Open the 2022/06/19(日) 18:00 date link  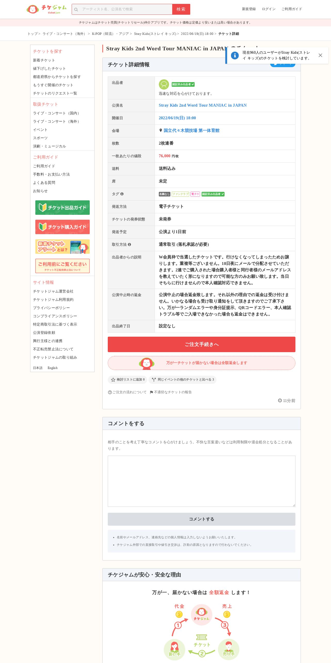[177, 118]
